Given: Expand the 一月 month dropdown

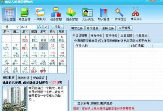Looking at the screenshot, I should pyautogui.click(x=18, y=27).
